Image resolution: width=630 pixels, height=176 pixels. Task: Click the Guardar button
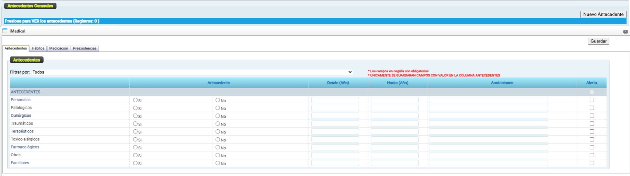pyautogui.click(x=598, y=41)
